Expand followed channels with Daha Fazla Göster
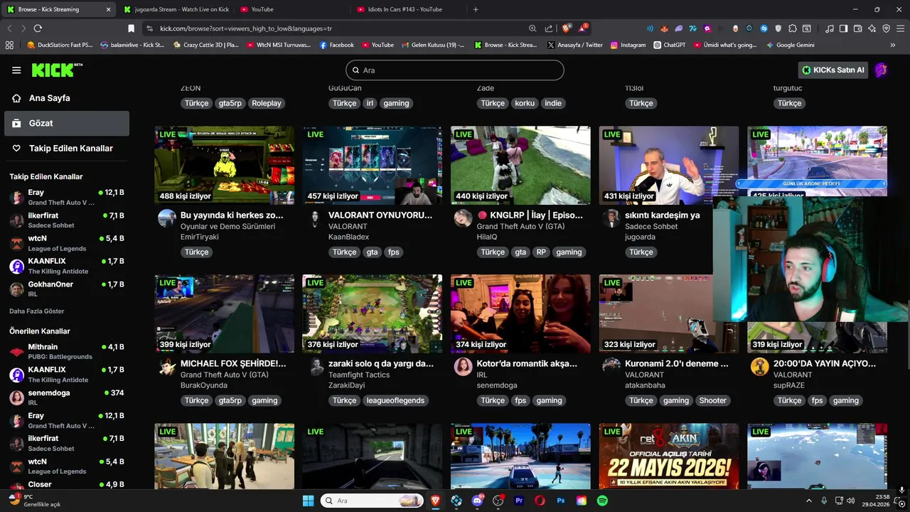The width and height of the screenshot is (910, 512). 37,311
